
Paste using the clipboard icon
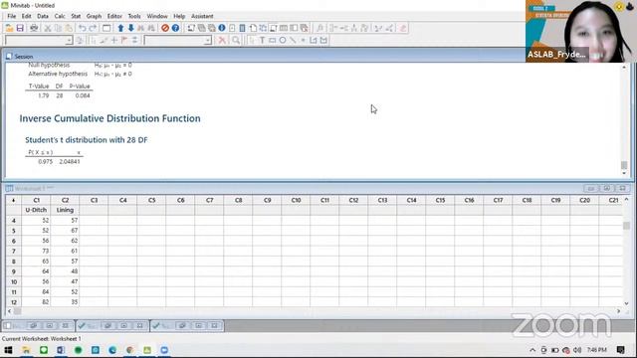coord(69,28)
